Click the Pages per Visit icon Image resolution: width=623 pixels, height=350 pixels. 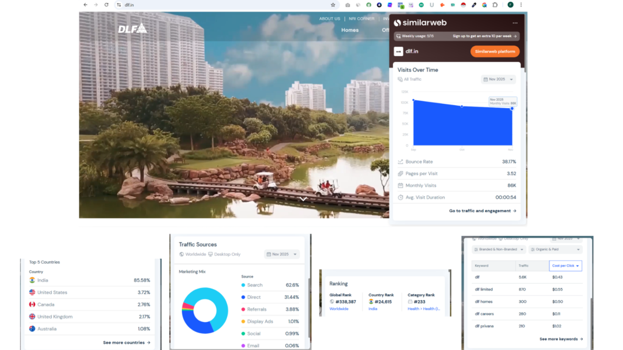pyautogui.click(x=400, y=173)
